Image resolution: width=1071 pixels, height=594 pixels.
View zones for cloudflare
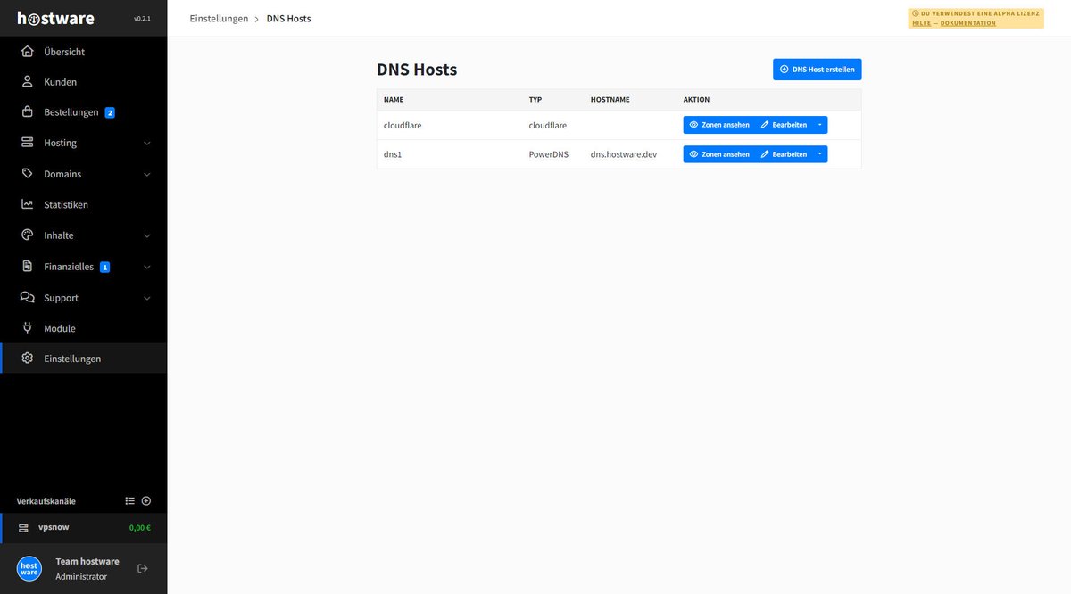[719, 125]
